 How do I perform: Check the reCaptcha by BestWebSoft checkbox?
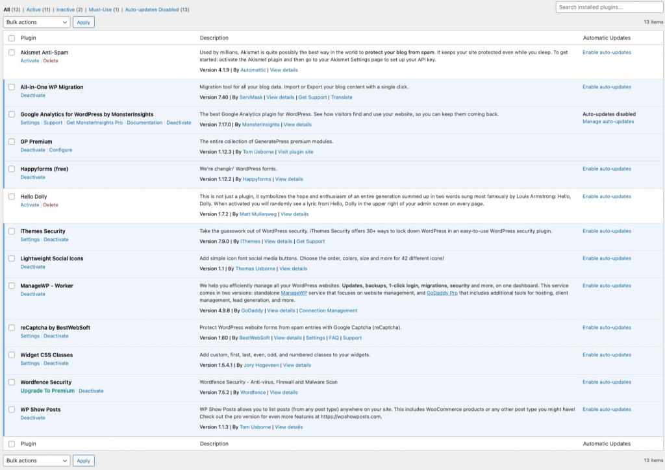(x=12, y=328)
